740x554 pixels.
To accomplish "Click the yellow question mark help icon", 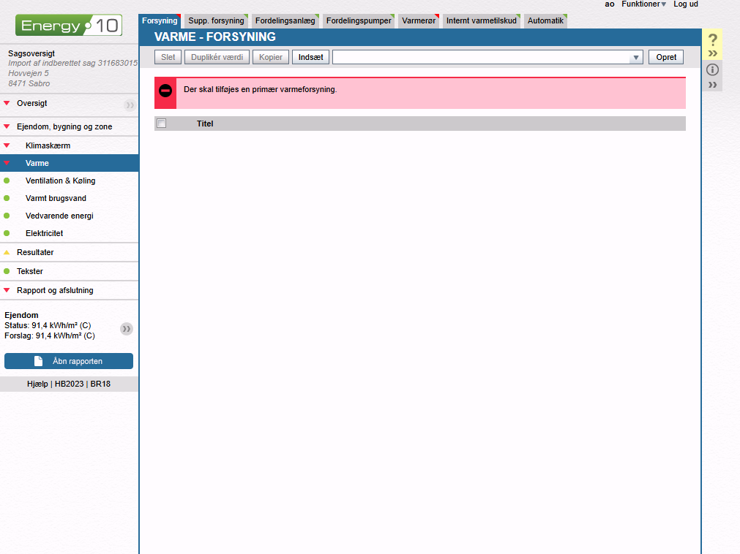I will tap(712, 40).
